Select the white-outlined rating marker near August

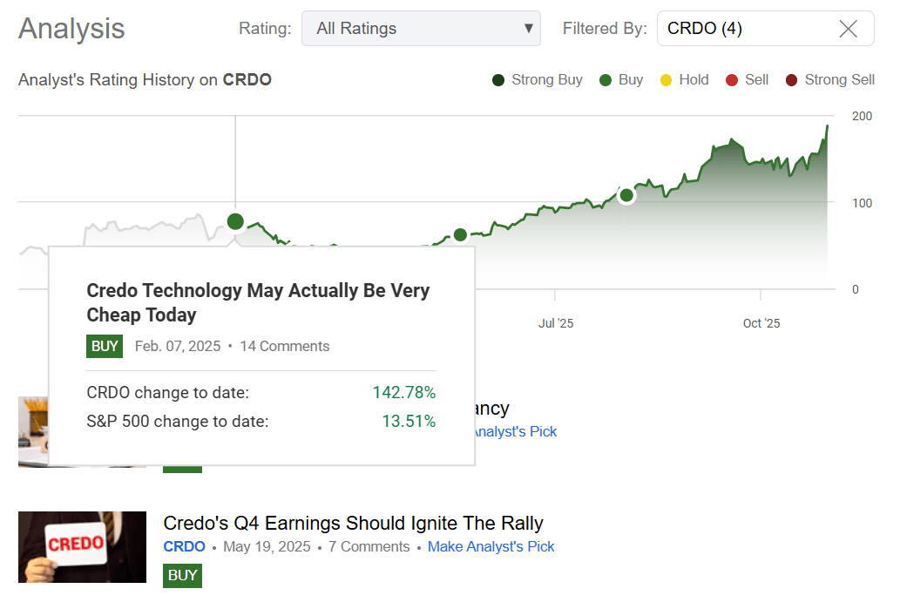pyautogui.click(x=626, y=195)
